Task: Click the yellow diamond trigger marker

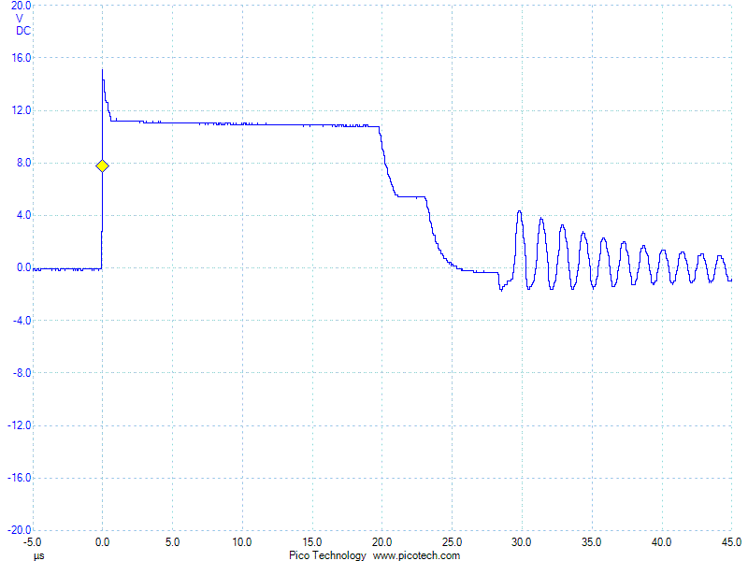Action: click(103, 165)
